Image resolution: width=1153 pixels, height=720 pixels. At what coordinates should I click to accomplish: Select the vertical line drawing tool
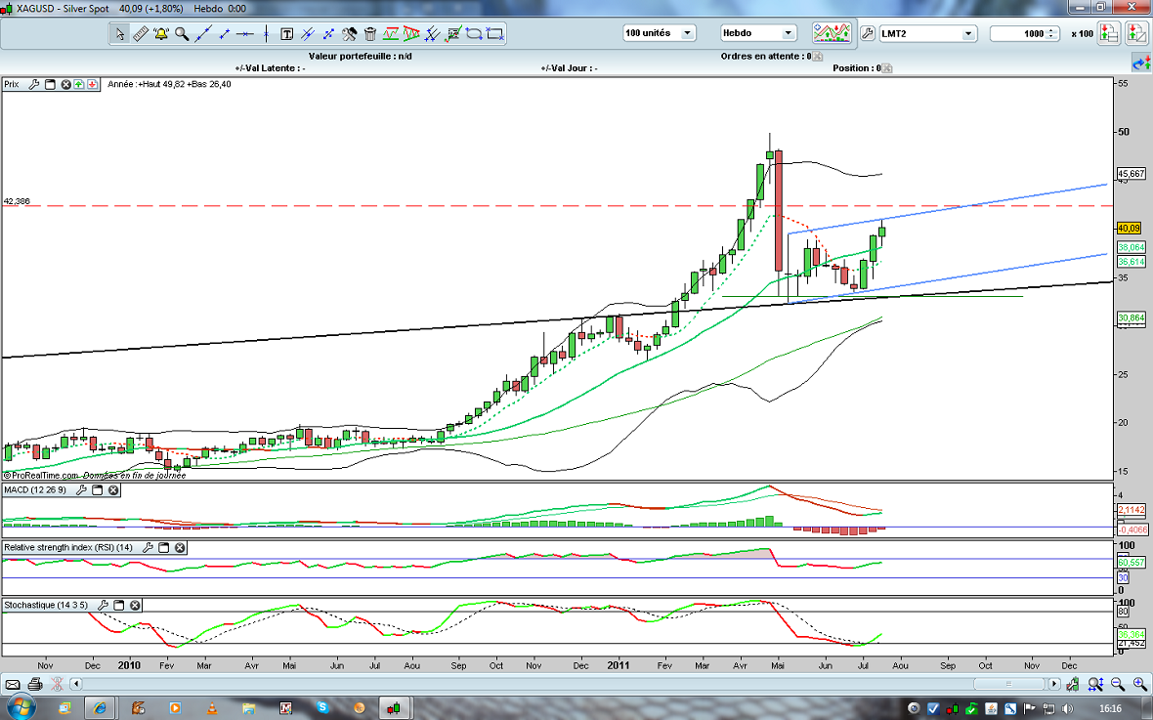point(266,33)
